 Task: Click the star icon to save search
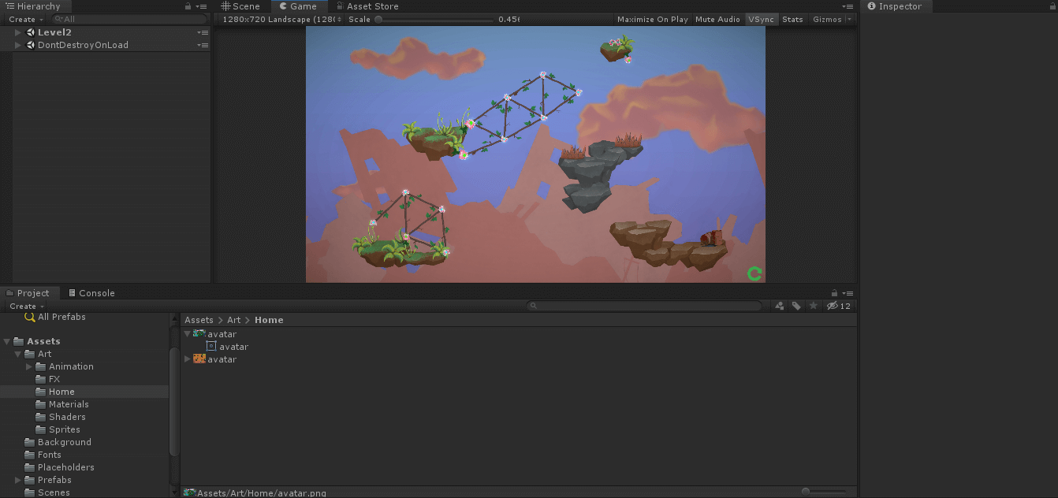(814, 306)
